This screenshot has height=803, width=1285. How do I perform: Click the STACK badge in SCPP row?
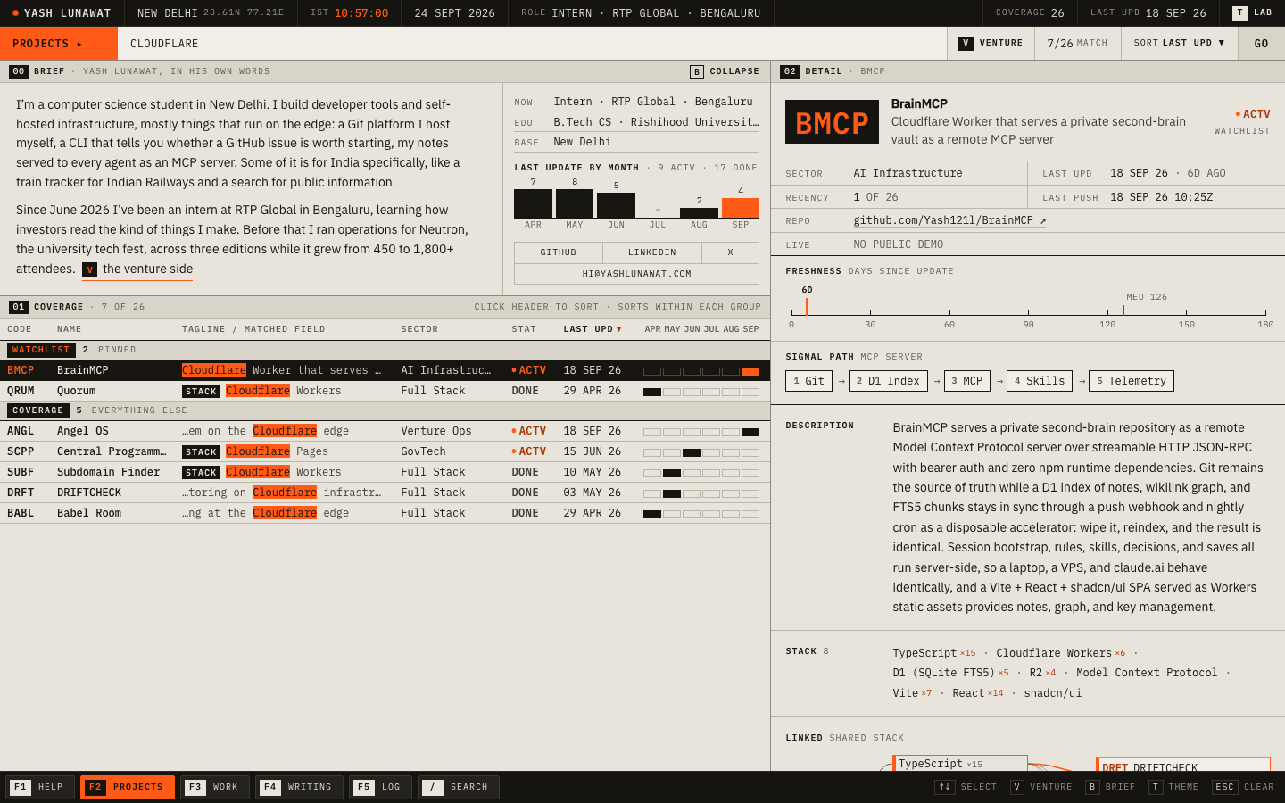(201, 451)
